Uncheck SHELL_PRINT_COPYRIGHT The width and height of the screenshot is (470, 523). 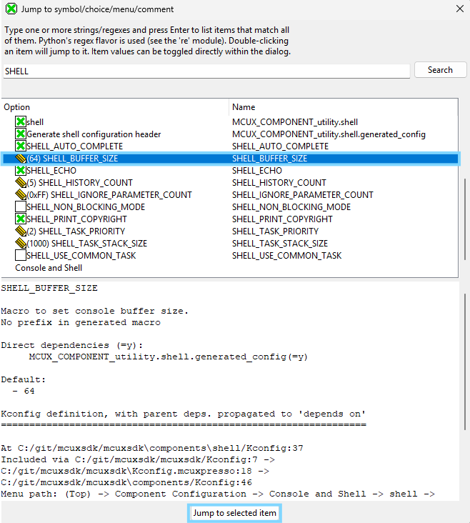[21, 219]
